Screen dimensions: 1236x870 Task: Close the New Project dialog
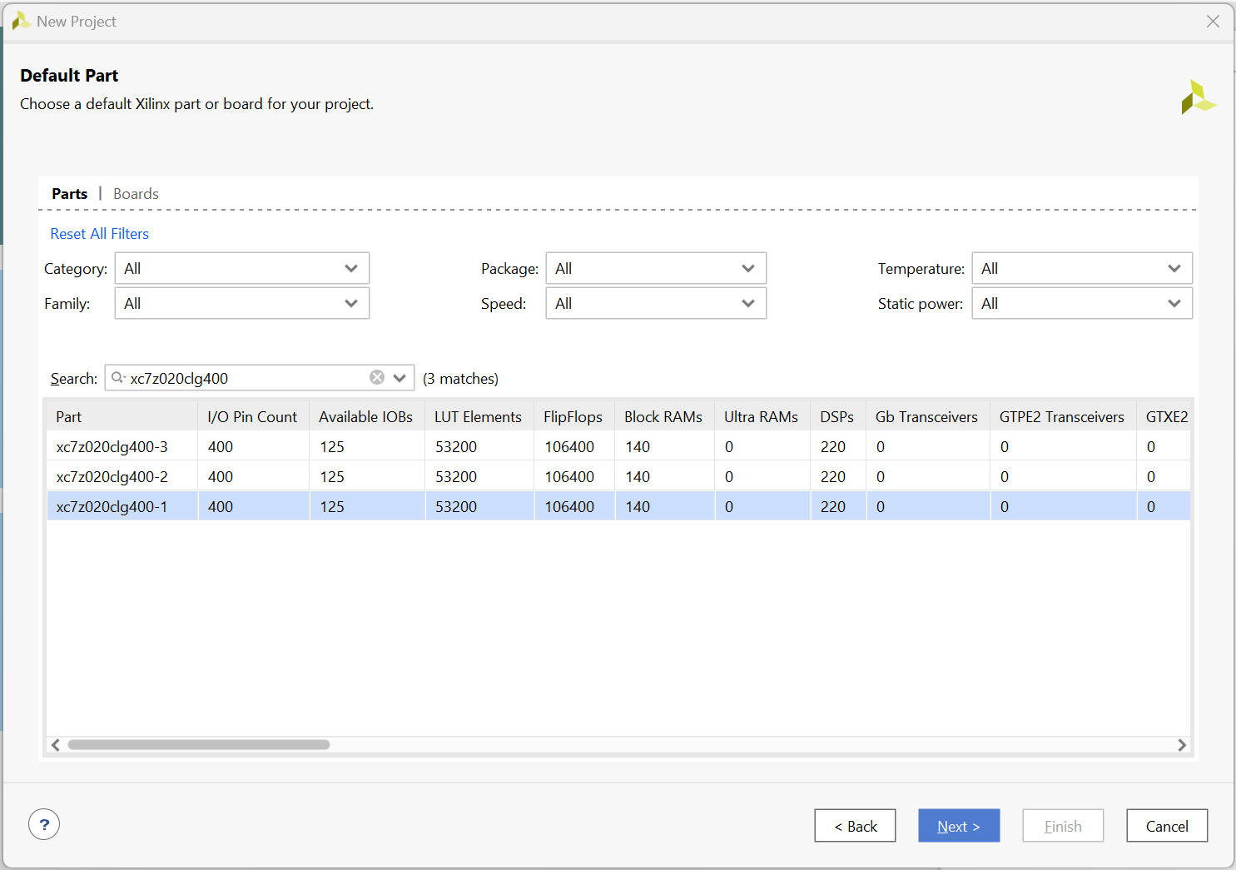click(x=1213, y=22)
